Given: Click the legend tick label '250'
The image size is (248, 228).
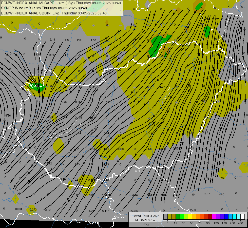Looking at the screenshot, I should (x=232, y=223).
